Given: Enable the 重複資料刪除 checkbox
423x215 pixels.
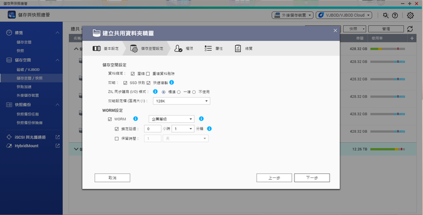Looking at the screenshot, I should click(x=148, y=73).
